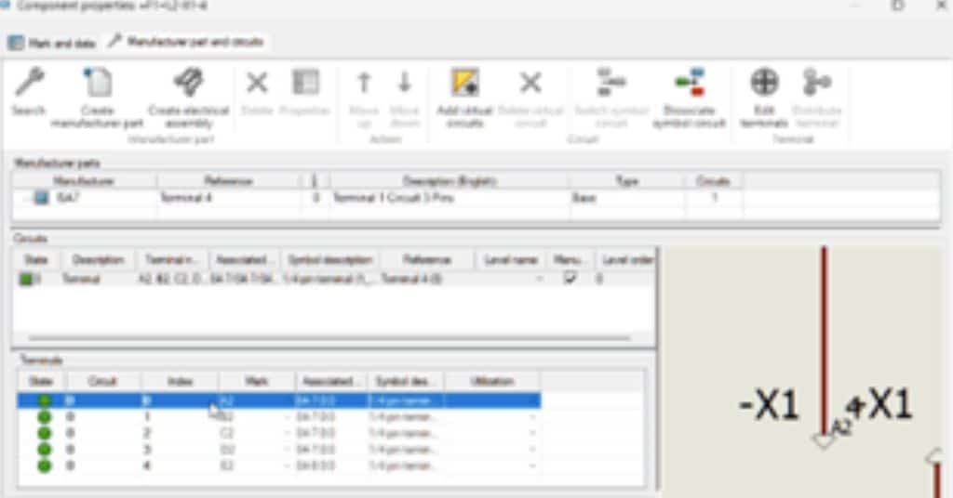The width and height of the screenshot is (953, 498).
Task: Open Level name dropdown in circuit row
Action: click(x=539, y=279)
